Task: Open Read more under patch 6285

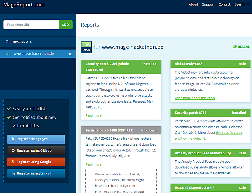Action: [x=93, y=164]
